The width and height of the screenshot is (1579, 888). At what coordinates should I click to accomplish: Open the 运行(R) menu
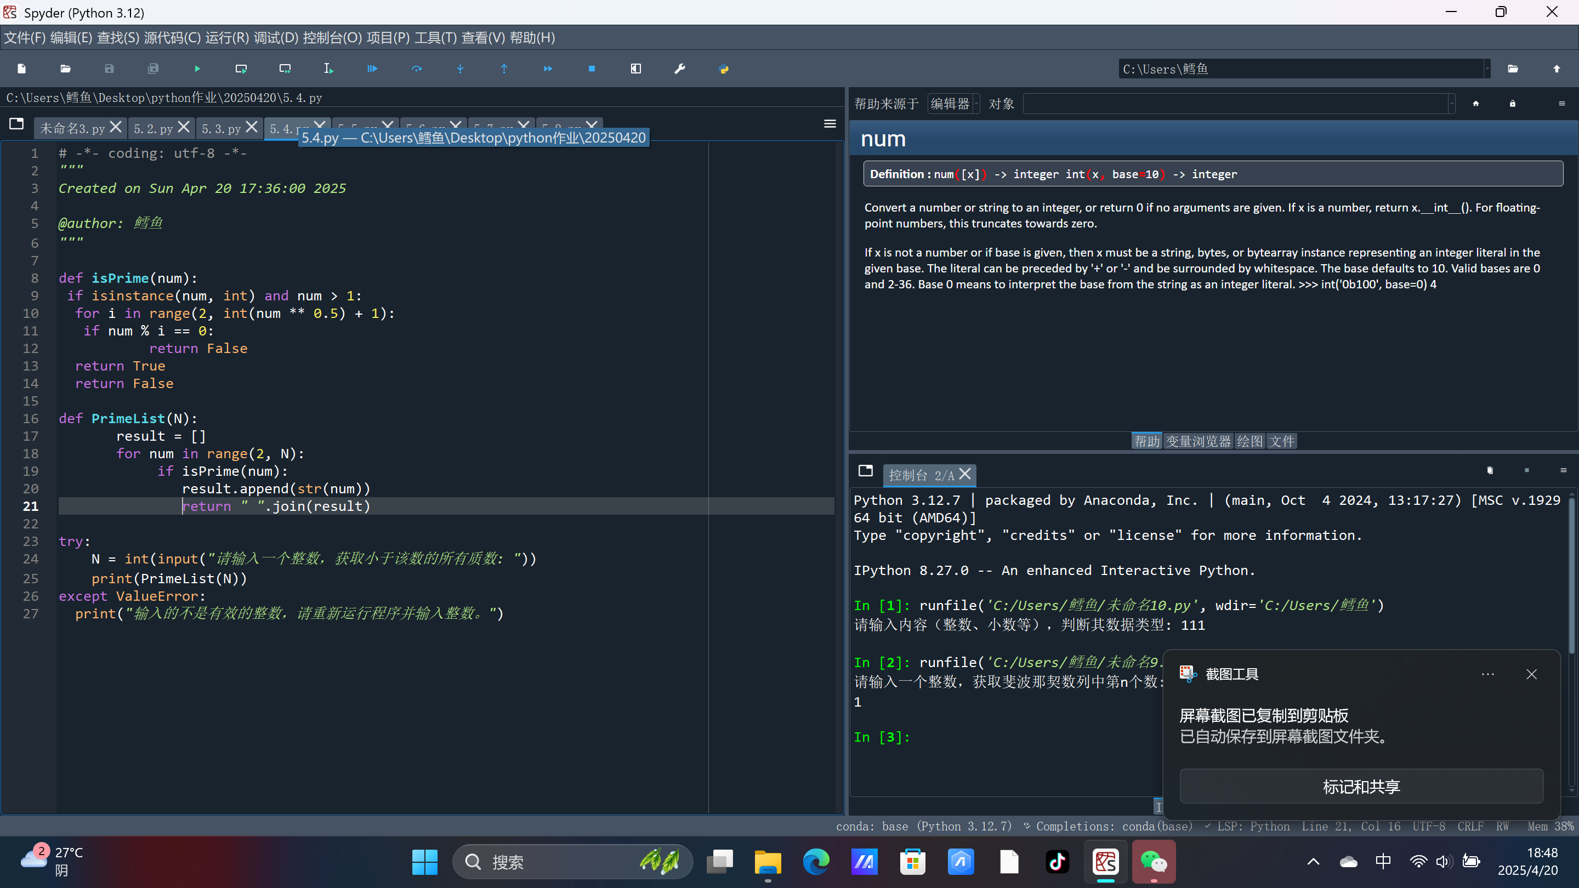click(227, 38)
